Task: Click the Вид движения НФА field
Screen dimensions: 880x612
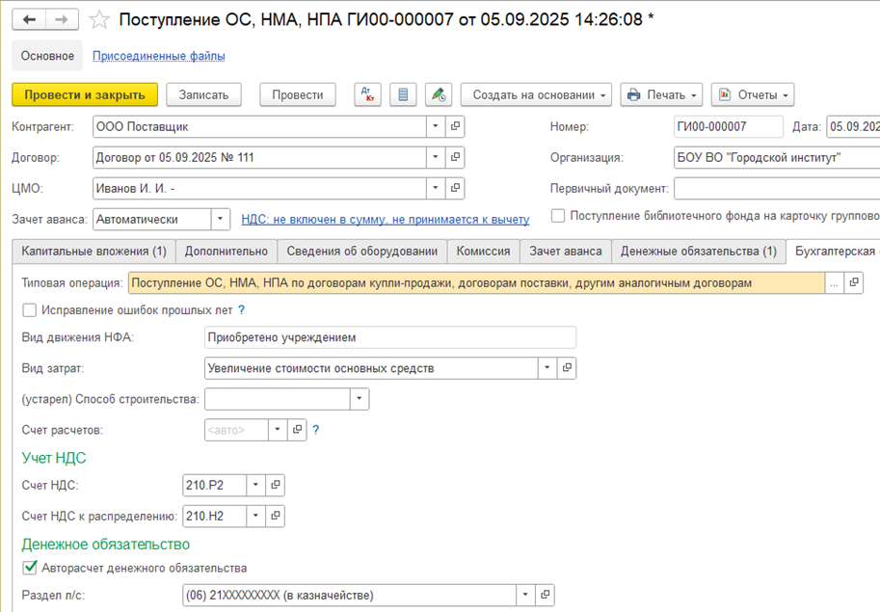Action: (x=390, y=337)
